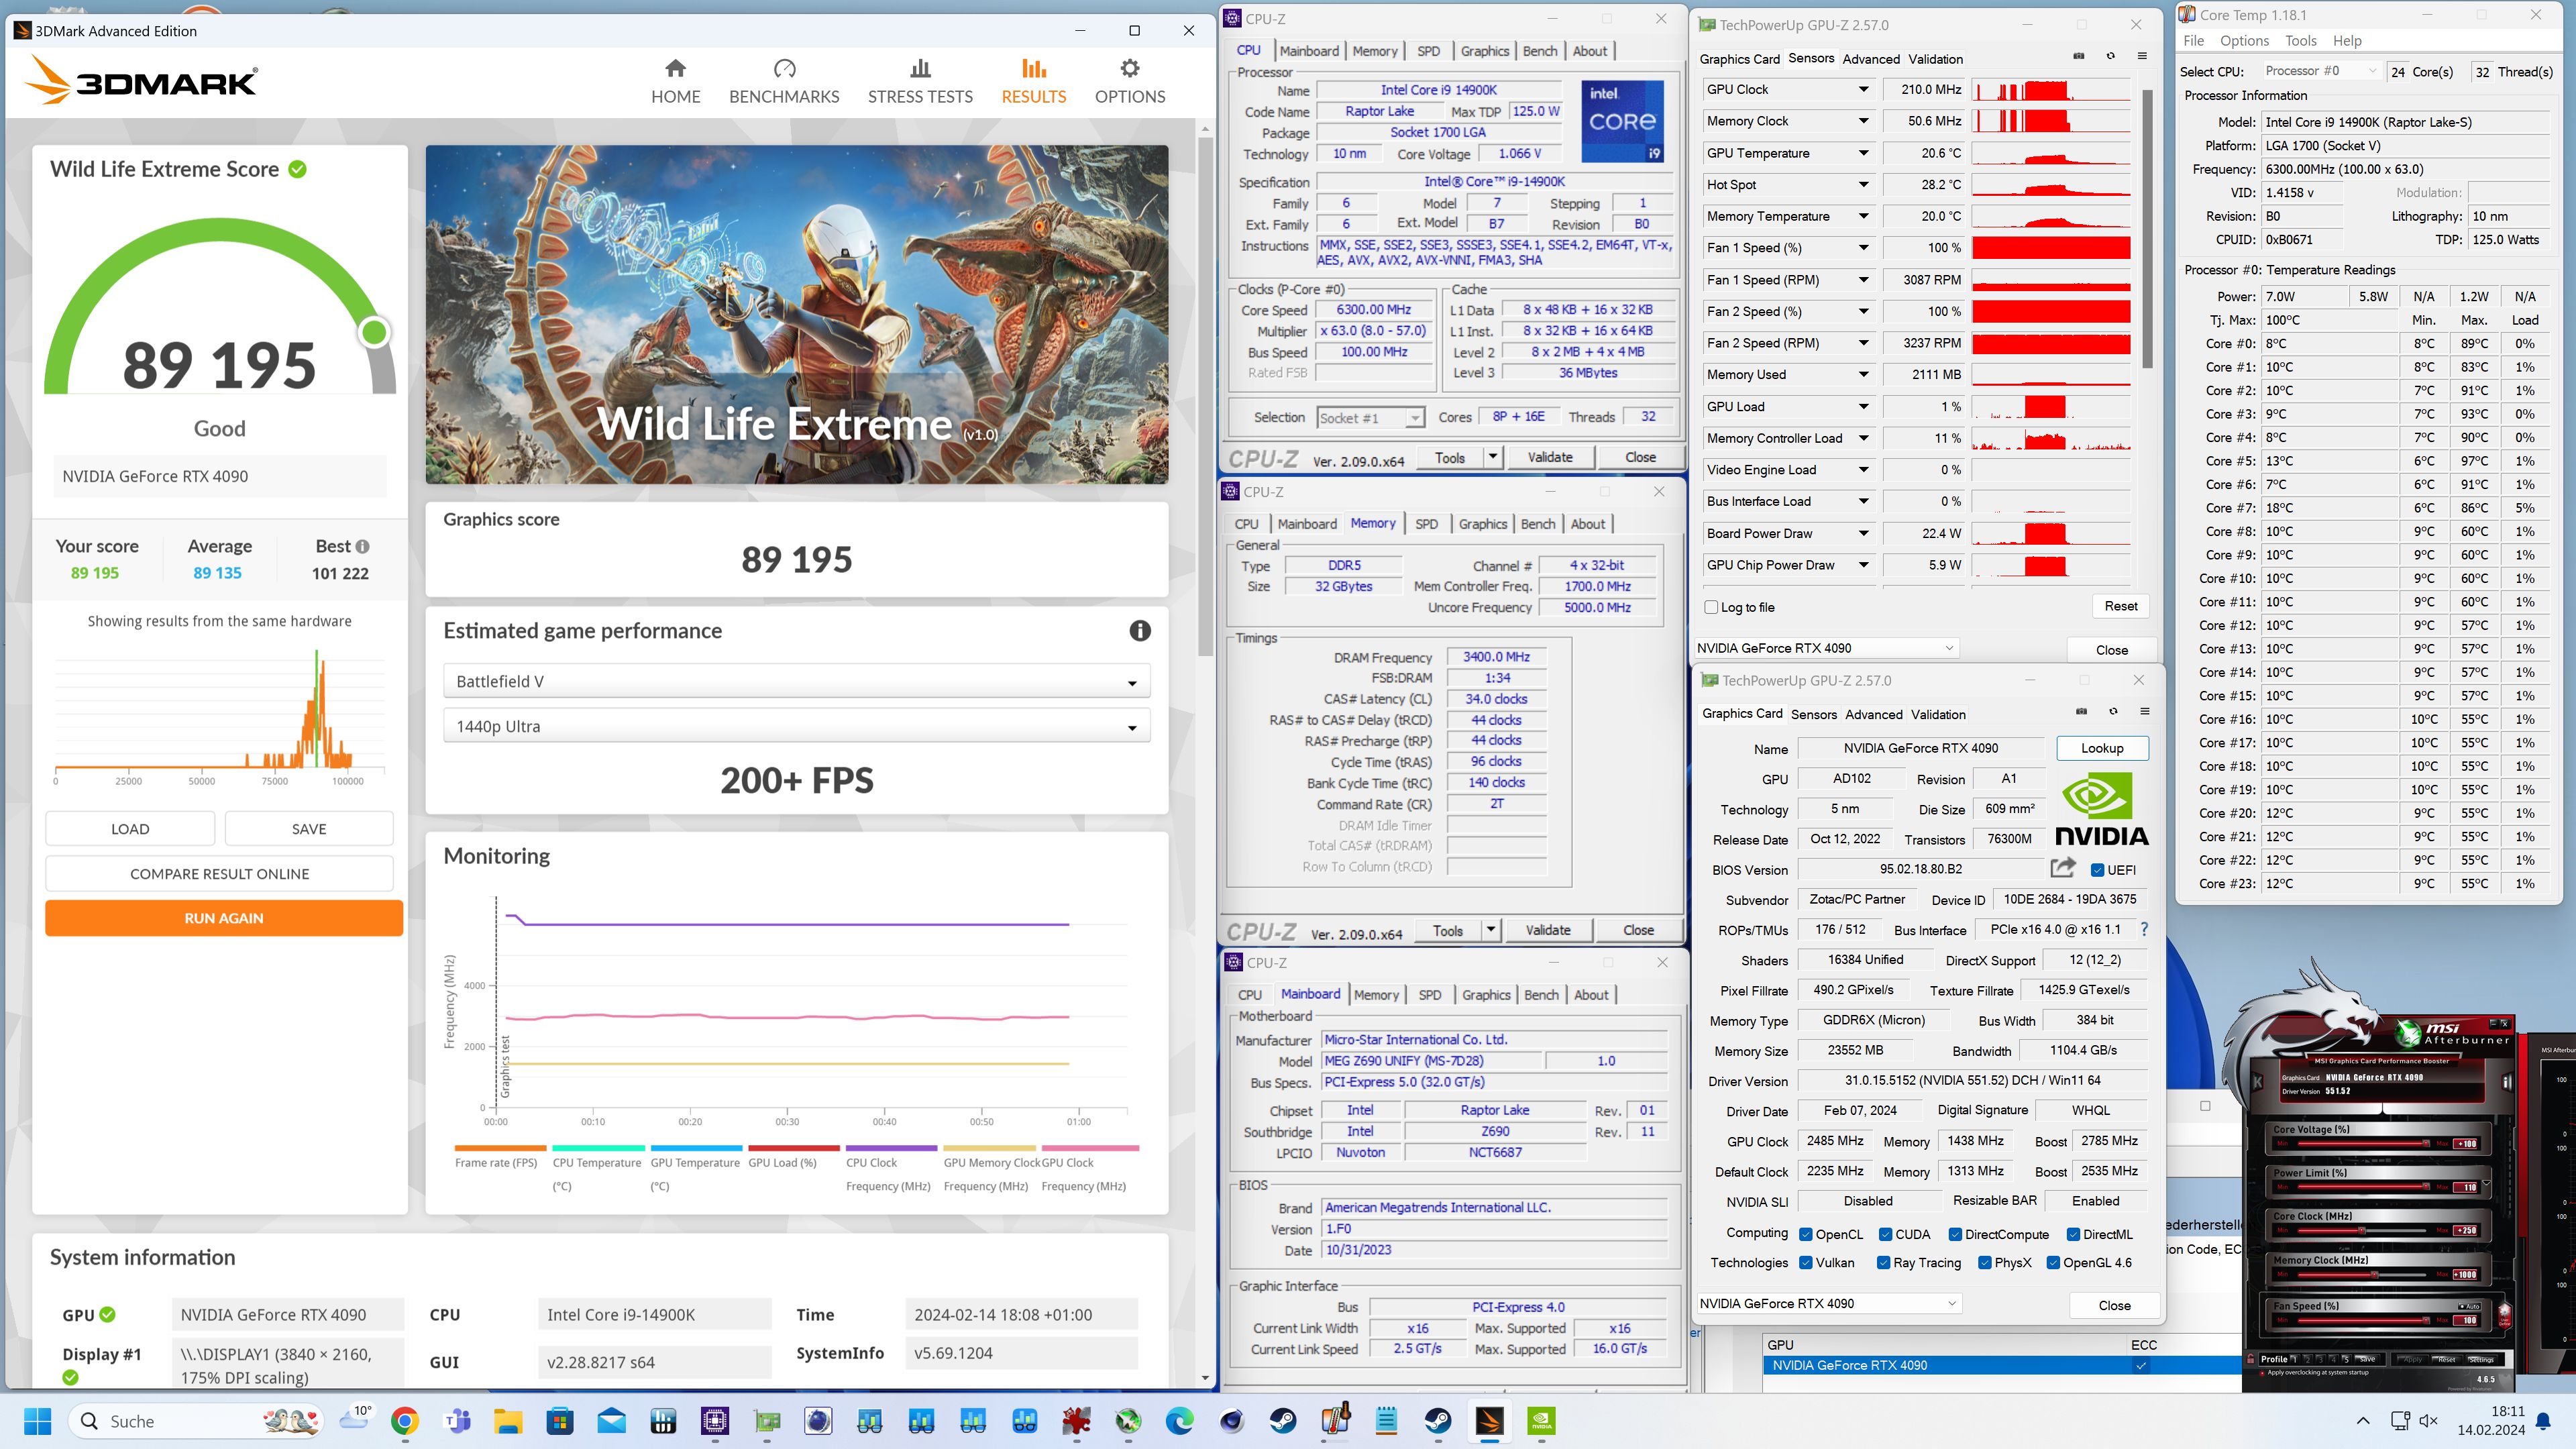Image resolution: width=2576 pixels, height=1449 pixels.
Task: Click the User Define fan icon in Afterburner
Action: tap(2504, 1315)
